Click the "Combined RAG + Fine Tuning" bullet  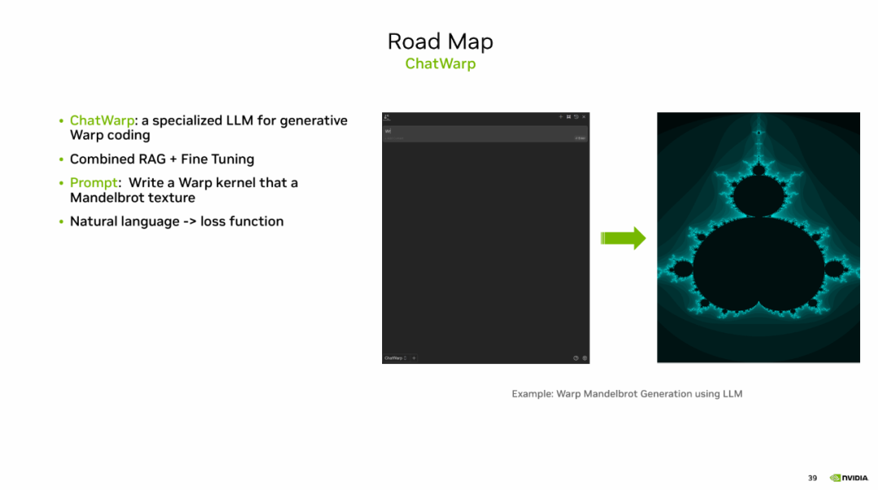coord(162,159)
